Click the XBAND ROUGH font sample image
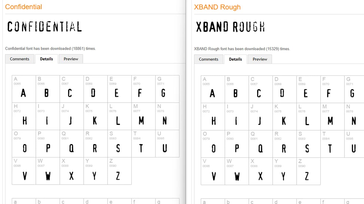The image size is (364, 204). coord(230,27)
